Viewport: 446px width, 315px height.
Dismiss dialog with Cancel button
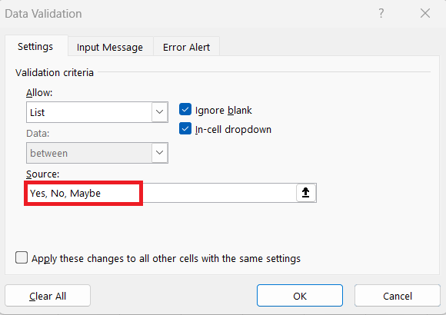point(398,296)
